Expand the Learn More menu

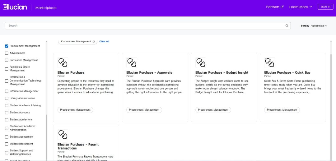301,7
